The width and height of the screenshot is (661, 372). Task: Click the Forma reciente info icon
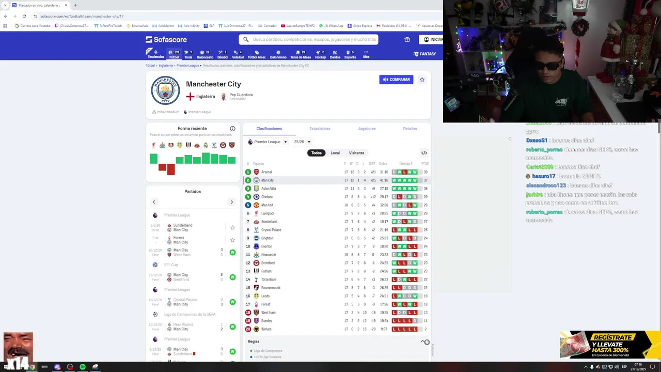coord(232,129)
